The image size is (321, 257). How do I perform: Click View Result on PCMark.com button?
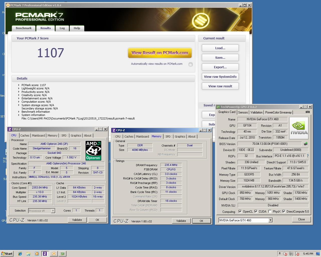160,53
